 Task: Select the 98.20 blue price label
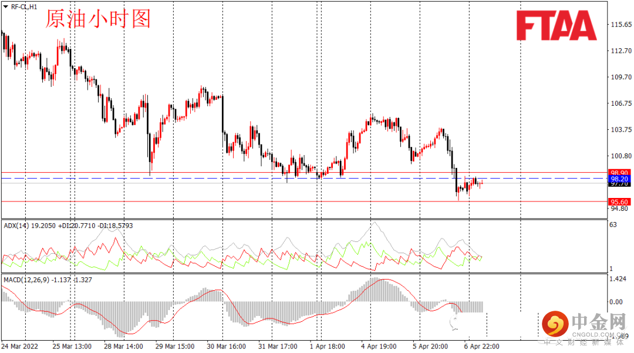tap(619, 179)
